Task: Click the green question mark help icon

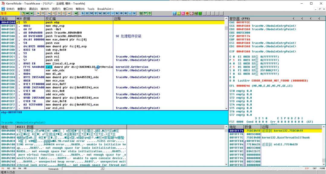Action: point(150,13)
